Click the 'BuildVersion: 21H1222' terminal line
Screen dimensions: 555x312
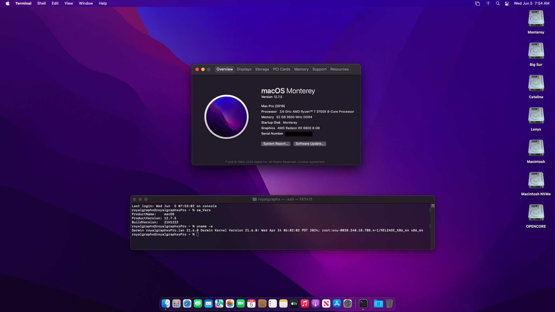155,222
